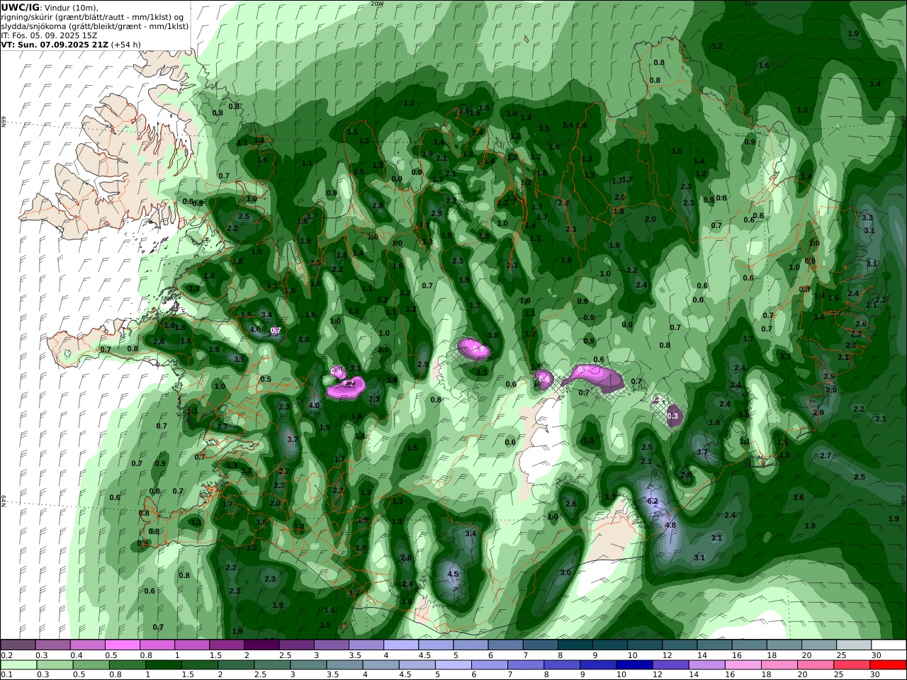Click the 'IT: Fös. 05. 09. 2025 15Z' line
907x680 pixels.
coord(49,35)
